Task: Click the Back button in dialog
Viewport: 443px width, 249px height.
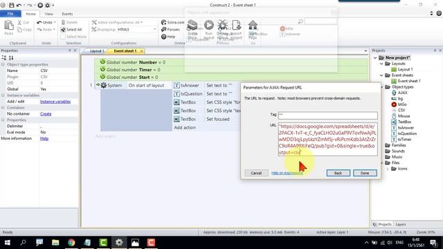Action: point(338,173)
